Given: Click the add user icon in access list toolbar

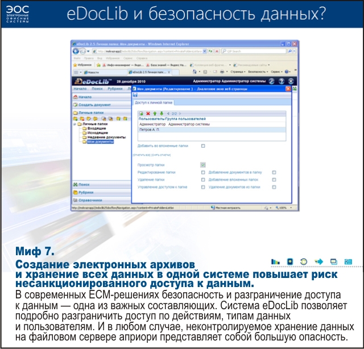Looking at the screenshot, I should [141, 114].
